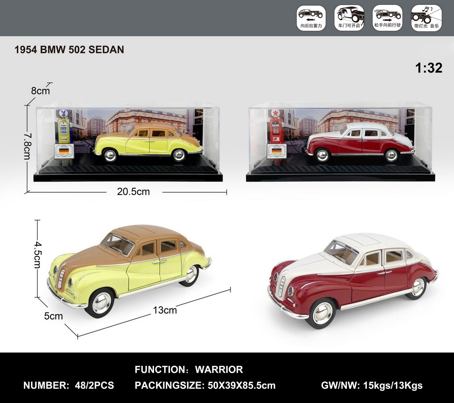Click the pull-back power feature icon
This screenshot has height=403, width=454.
(311, 18)
